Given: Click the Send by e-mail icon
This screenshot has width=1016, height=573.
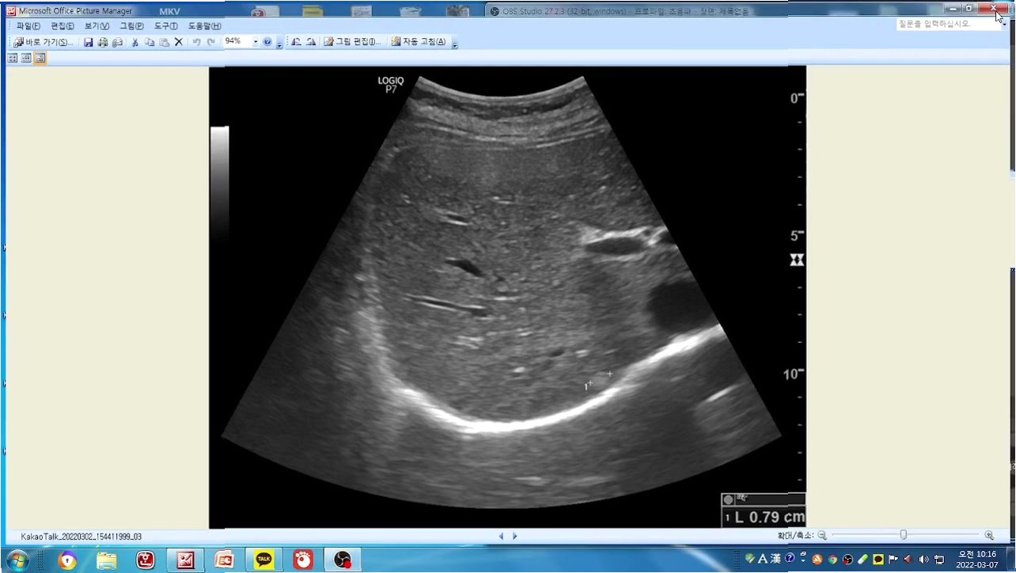Looking at the screenshot, I should [117, 42].
